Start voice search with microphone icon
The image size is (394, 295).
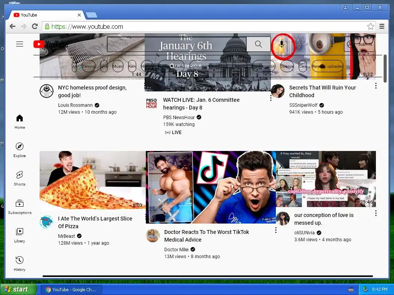click(282, 44)
